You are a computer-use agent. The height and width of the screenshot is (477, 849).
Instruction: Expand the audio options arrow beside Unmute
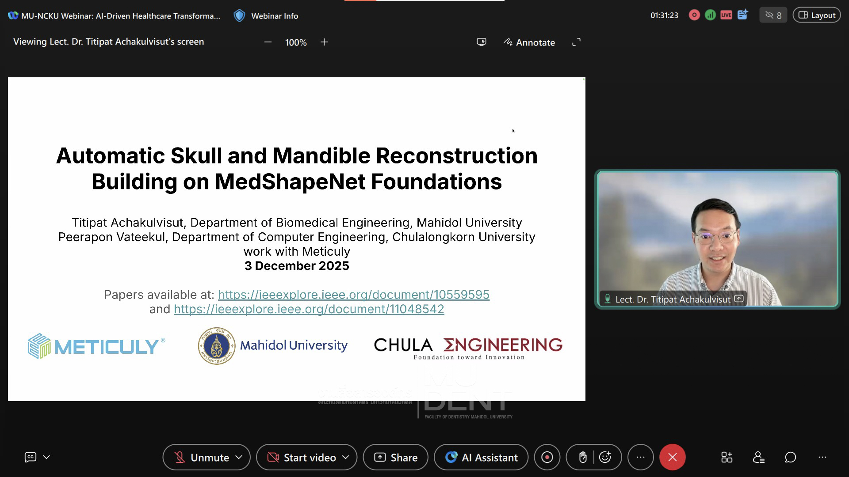pyautogui.click(x=239, y=458)
